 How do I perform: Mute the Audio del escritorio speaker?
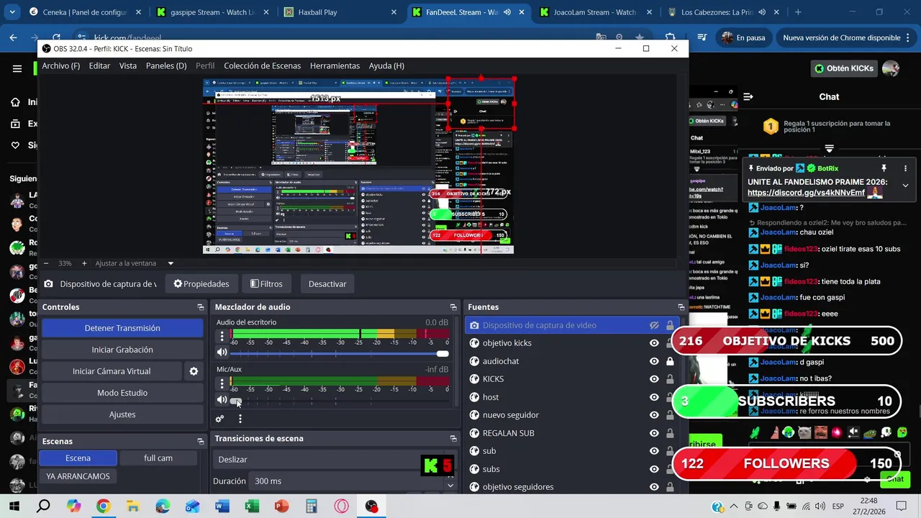[x=222, y=353]
